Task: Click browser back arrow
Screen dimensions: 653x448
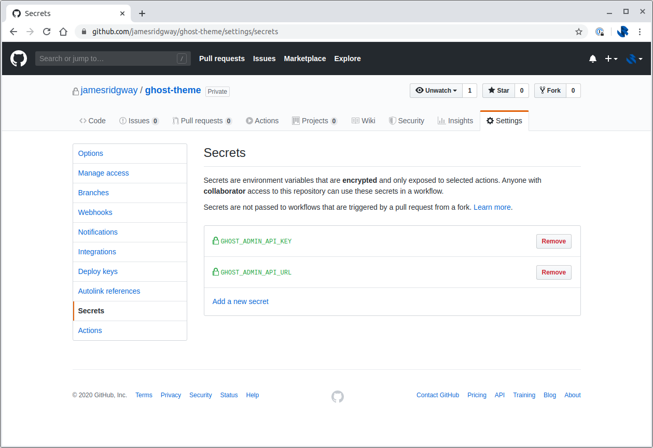Action: click(x=13, y=32)
